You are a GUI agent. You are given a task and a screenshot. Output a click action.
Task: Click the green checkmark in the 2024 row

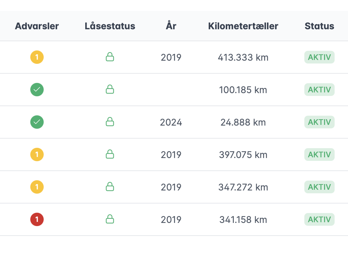pos(37,122)
